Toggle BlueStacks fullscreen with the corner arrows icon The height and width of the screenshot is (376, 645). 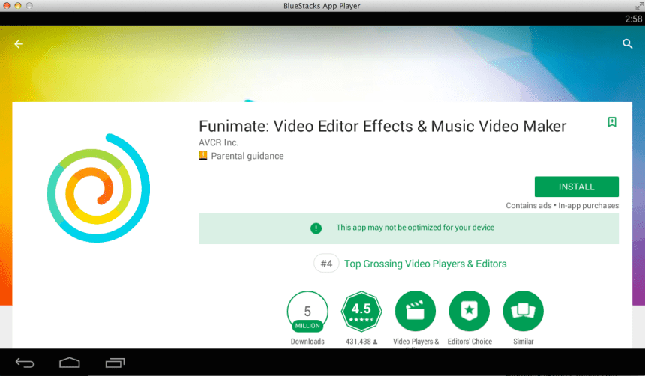click(x=639, y=5)
